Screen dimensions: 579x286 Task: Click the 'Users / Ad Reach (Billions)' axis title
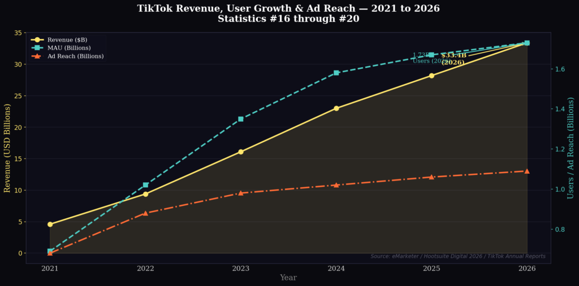coord(571,148)
